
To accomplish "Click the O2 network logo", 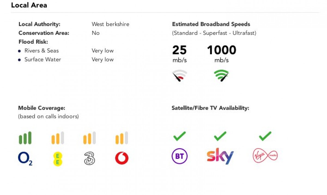I will (x=25, y=159).
